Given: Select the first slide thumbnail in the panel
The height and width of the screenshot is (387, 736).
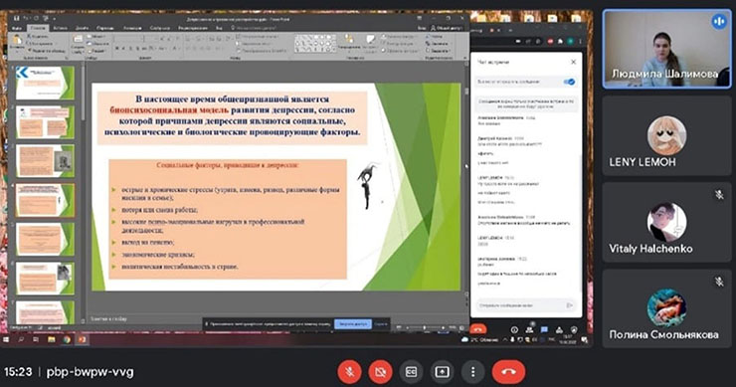Looking at the screenshot, I should (45, 83).
